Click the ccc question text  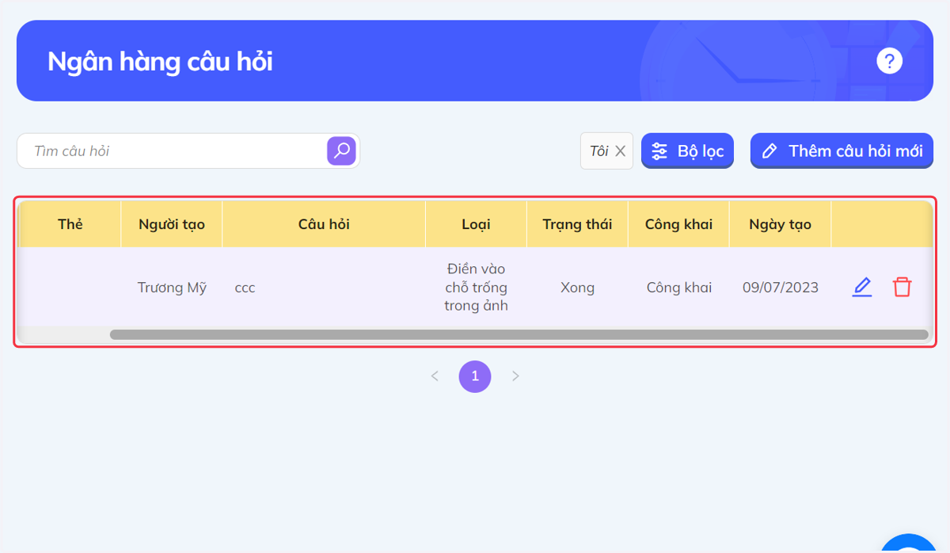(245, 288)
